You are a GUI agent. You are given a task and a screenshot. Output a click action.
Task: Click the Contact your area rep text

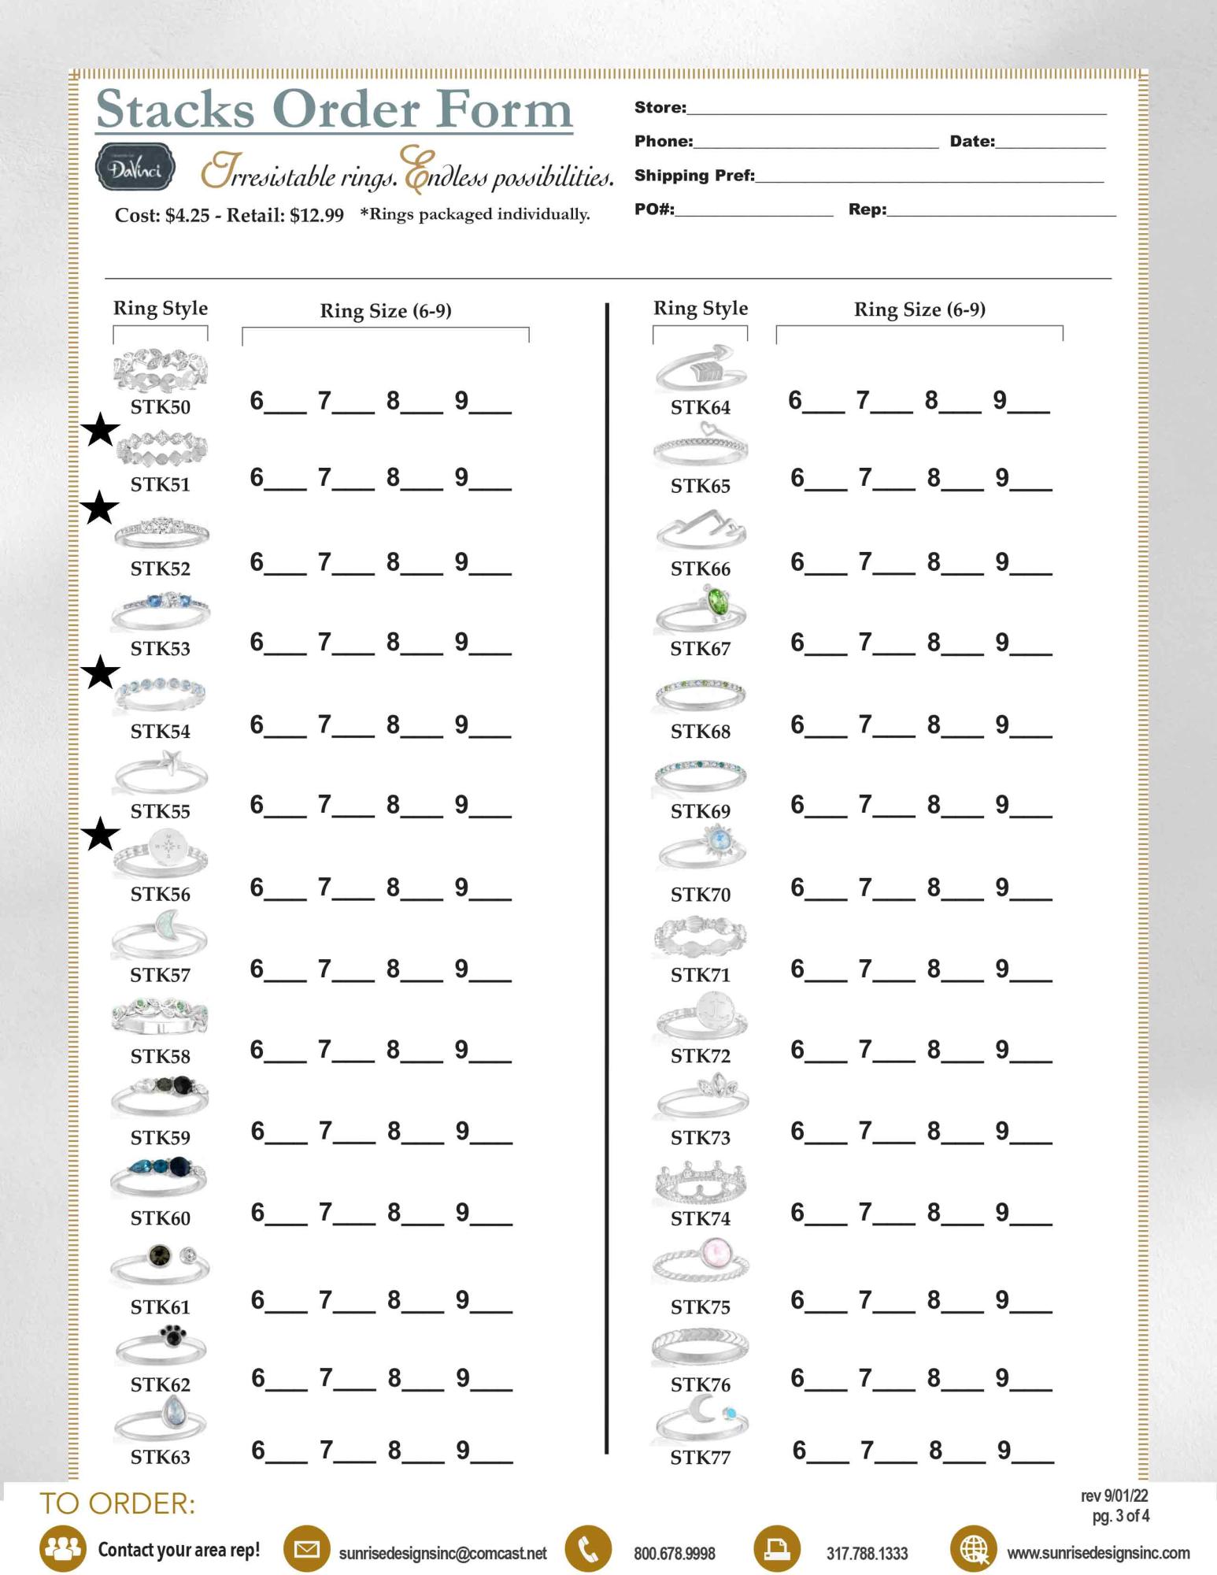(x=179, y=1550)
